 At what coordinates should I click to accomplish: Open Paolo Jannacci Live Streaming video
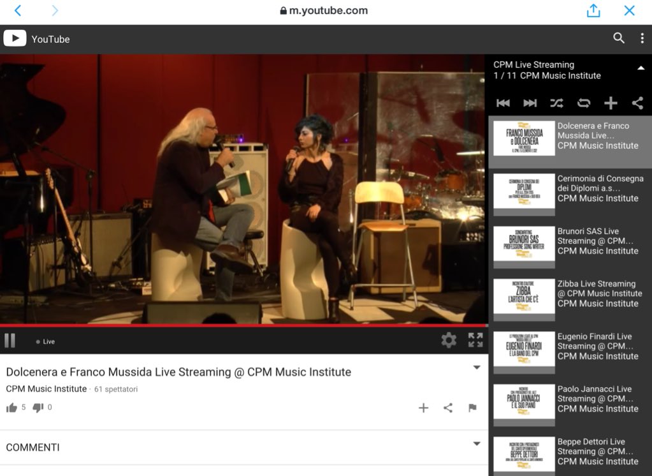pos(570,405)
